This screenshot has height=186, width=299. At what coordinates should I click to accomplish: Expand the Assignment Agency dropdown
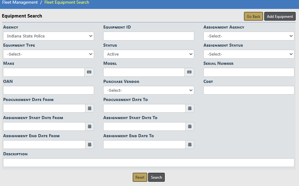click(249, 36)
